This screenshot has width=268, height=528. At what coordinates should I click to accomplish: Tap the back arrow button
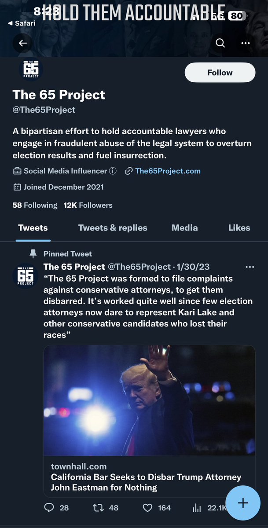pyautogui.click(x=23, y=43)
